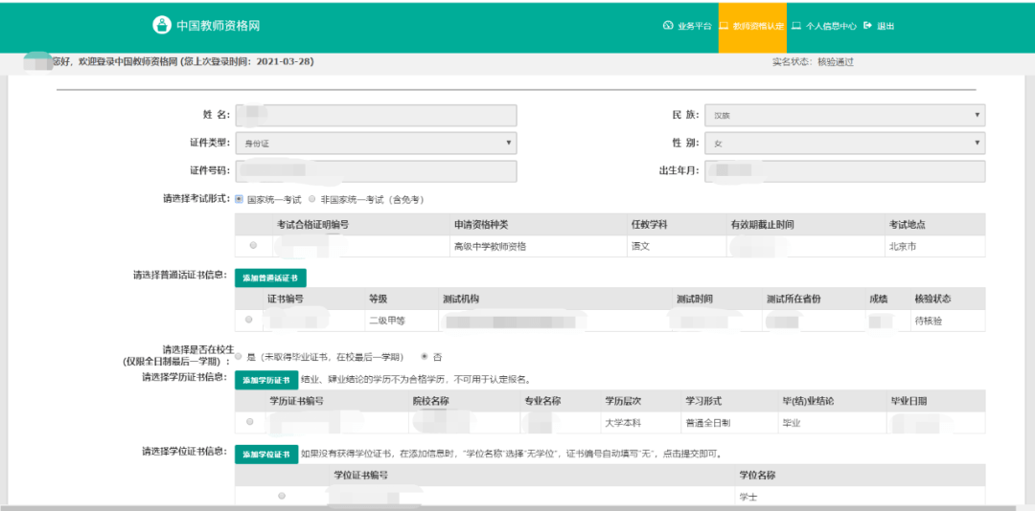Open the 民族 dropdown
1035x511 pixels.
coord(844,116)
